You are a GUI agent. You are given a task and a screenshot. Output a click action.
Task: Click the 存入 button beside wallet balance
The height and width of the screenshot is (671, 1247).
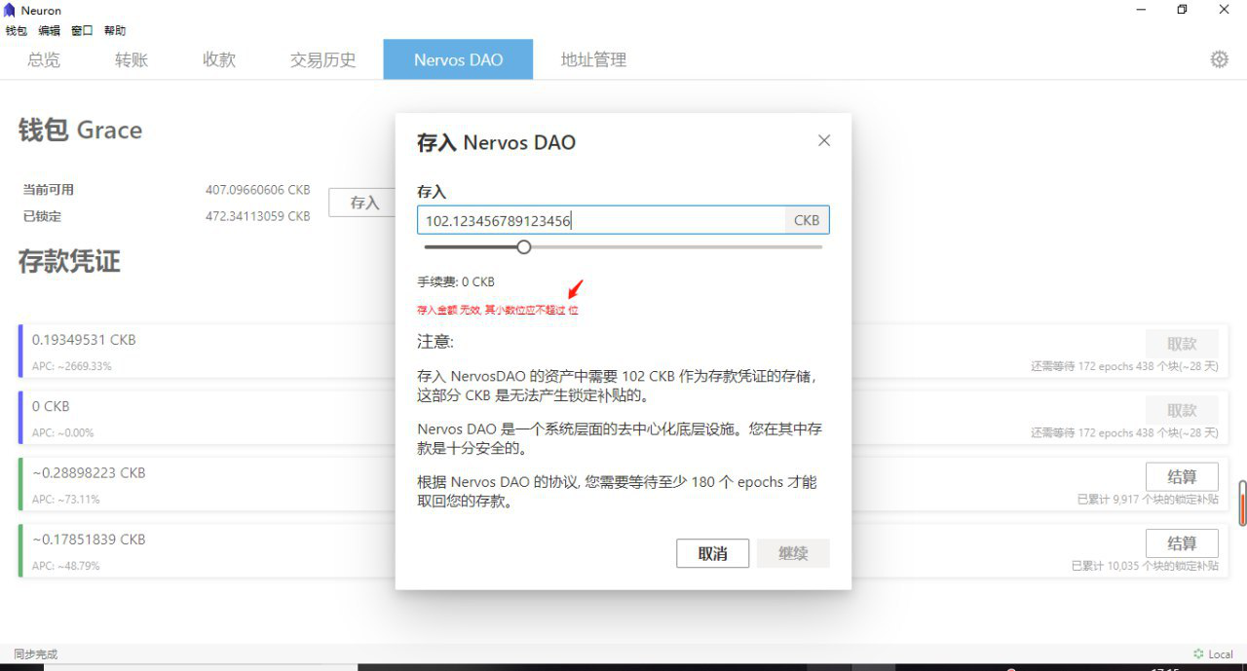click(364, 203)
